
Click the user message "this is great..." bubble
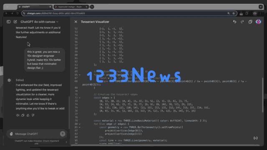click(45, 60)
